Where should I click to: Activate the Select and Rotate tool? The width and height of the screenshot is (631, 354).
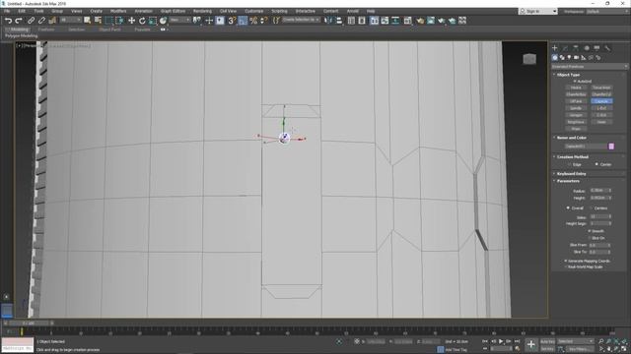point(142,21)
